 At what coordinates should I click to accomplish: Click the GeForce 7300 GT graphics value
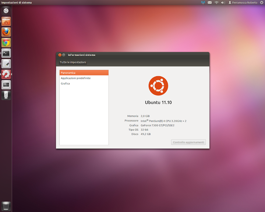(158, 125)
